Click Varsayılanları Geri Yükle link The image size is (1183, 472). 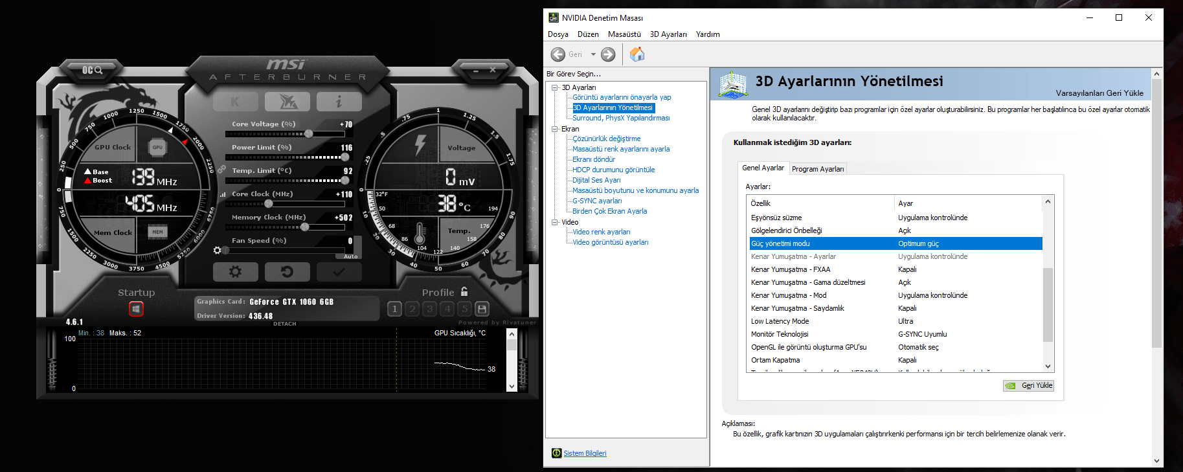point(1099,93)
